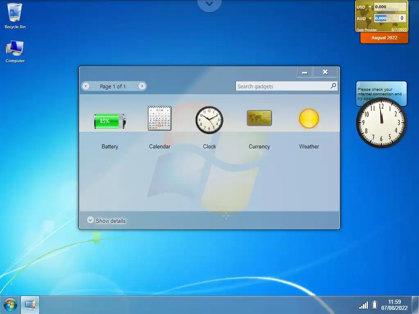Check the network signal tray icon
This screenshot has width=419, height=314.
pyautogui.click(x=363, y=305)
